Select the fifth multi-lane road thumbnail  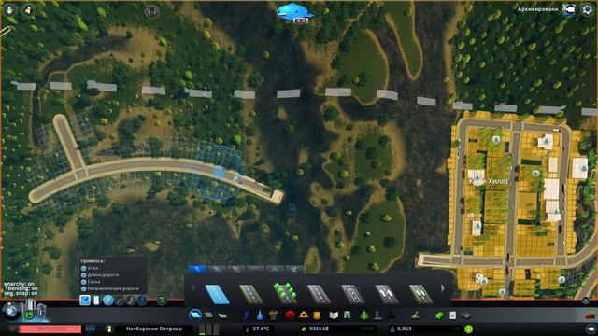353,294
